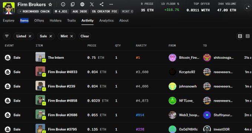252x133 pixels.
Task: Open the X (Twitter) profile icon
Action: click(x=92, y=4)
